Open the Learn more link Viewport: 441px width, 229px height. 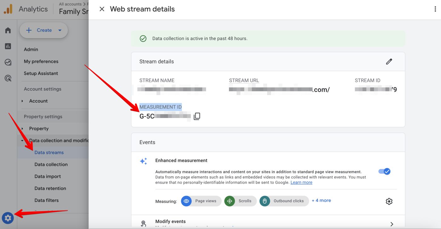301,182
